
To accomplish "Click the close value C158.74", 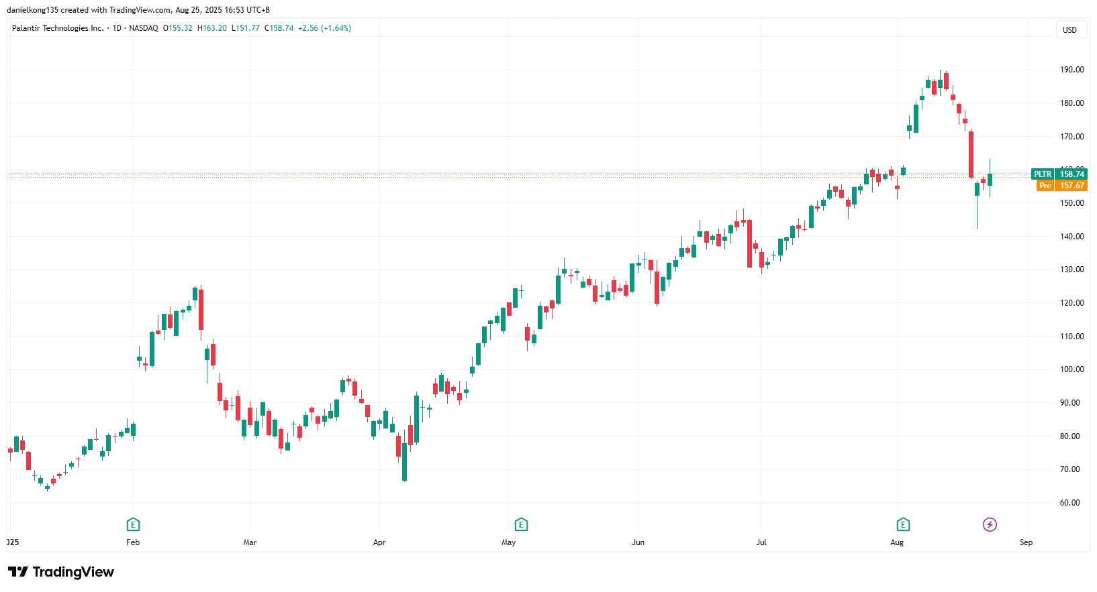I will (x=279, y=28).
